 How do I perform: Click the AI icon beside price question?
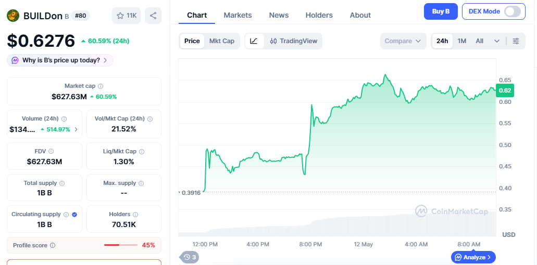15,60
